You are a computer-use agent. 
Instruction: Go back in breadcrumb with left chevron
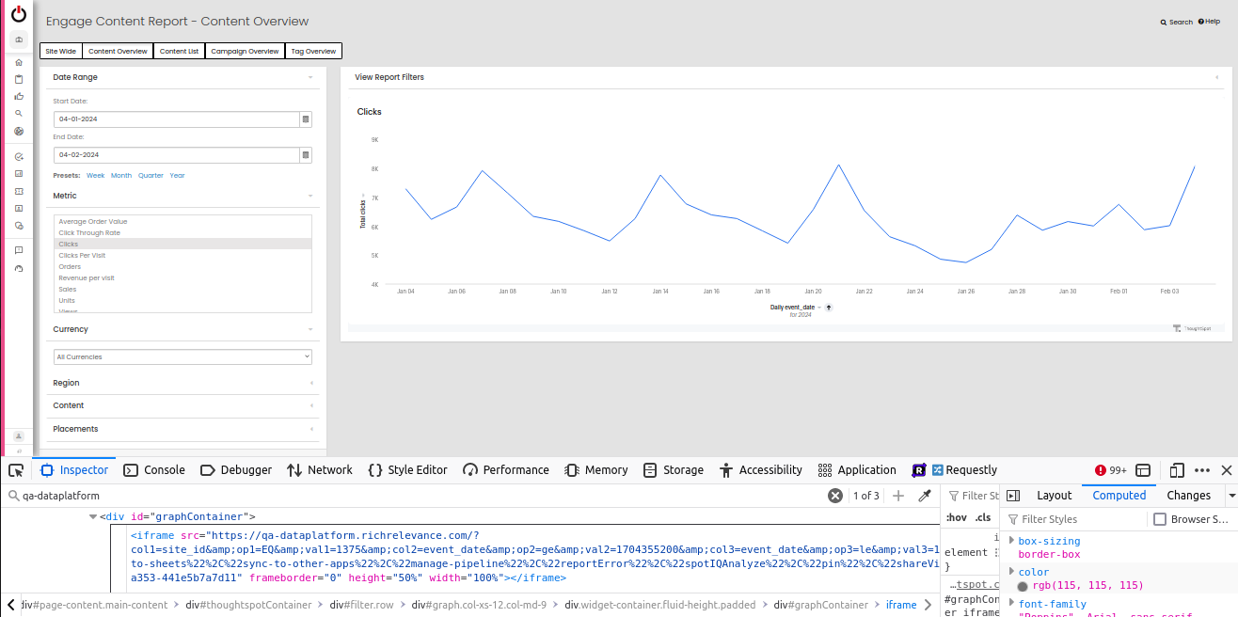coord(10,605)
